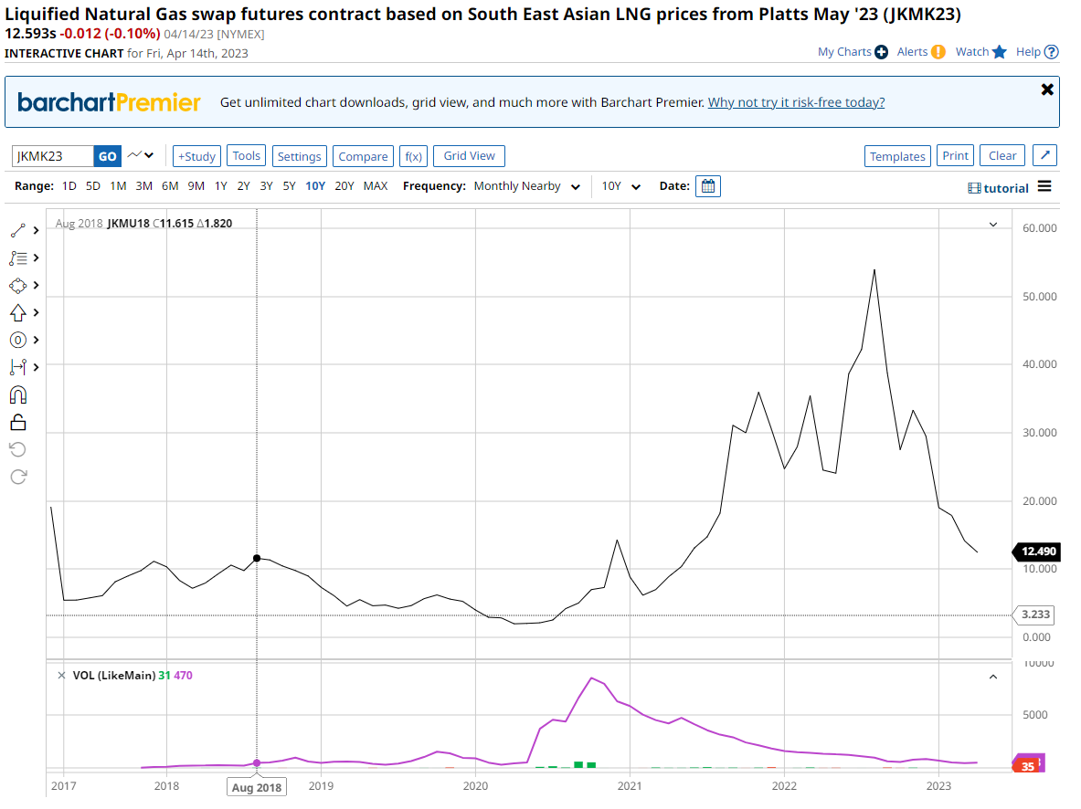Follow the risk-free trial link
The height and width of the screenshot is (809, 1081).
click(796, 102)
